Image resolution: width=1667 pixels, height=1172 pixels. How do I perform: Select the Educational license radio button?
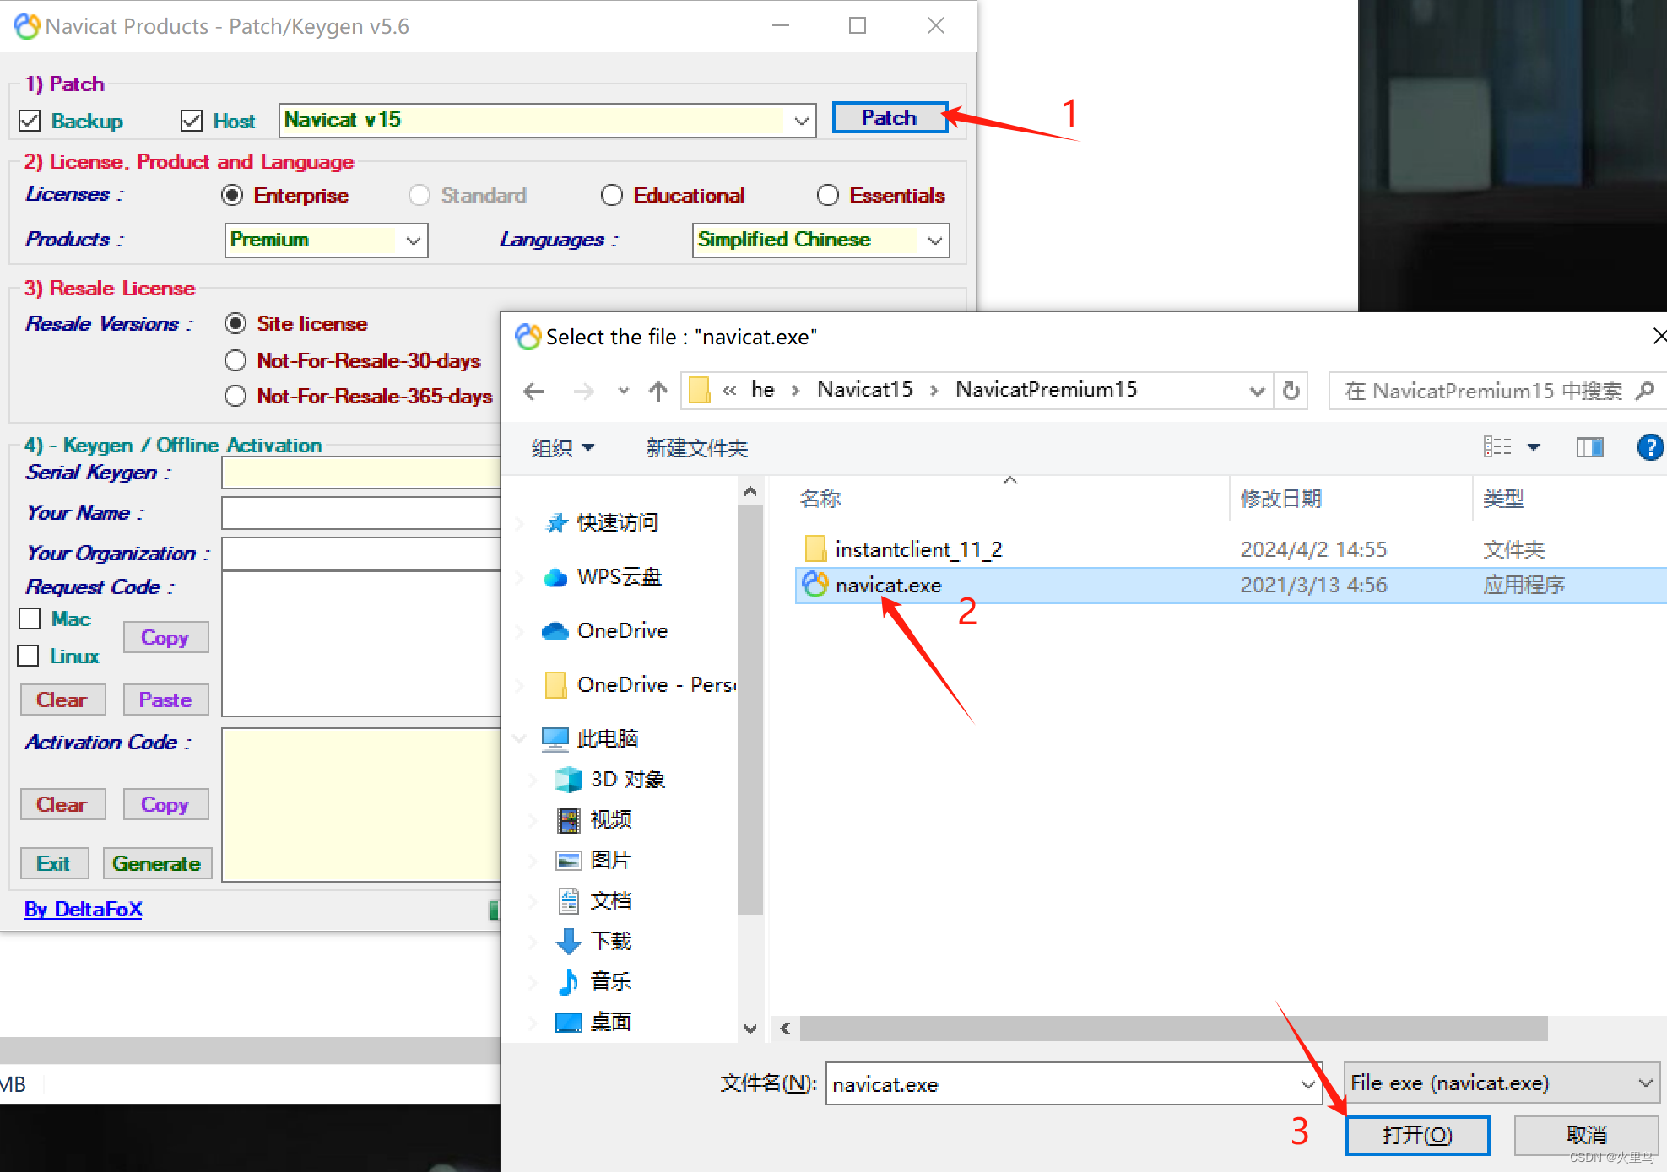[x=612, y=196]
